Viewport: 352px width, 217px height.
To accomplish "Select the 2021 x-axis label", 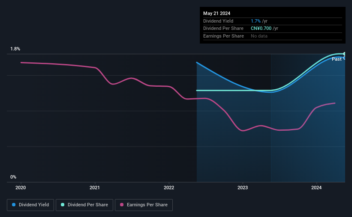I will tap(94, 188).
